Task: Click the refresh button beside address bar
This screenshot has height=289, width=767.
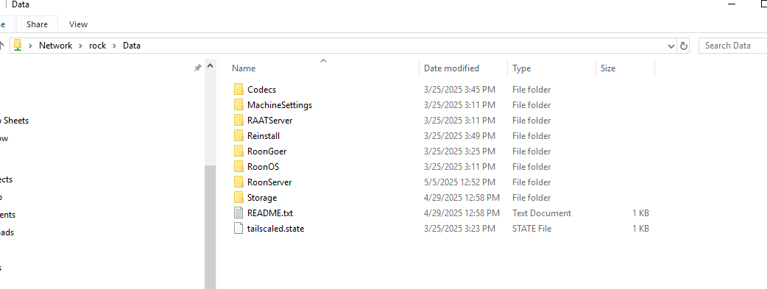Action: (x=684, y=46)
